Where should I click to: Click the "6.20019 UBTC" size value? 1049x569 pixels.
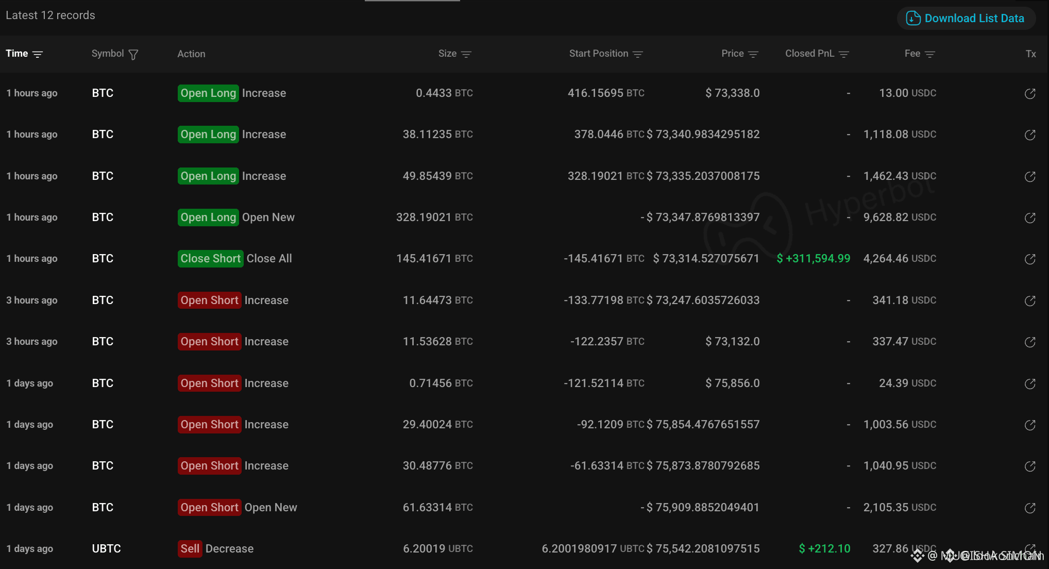pos(438,548)
